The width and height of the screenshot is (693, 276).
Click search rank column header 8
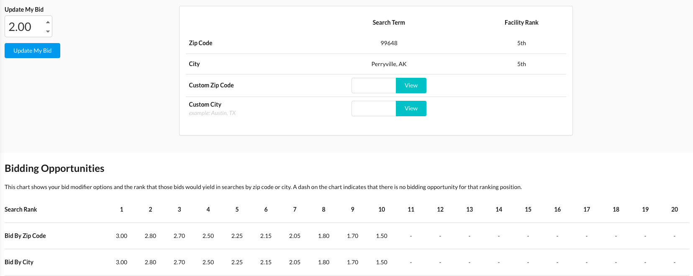324,210
